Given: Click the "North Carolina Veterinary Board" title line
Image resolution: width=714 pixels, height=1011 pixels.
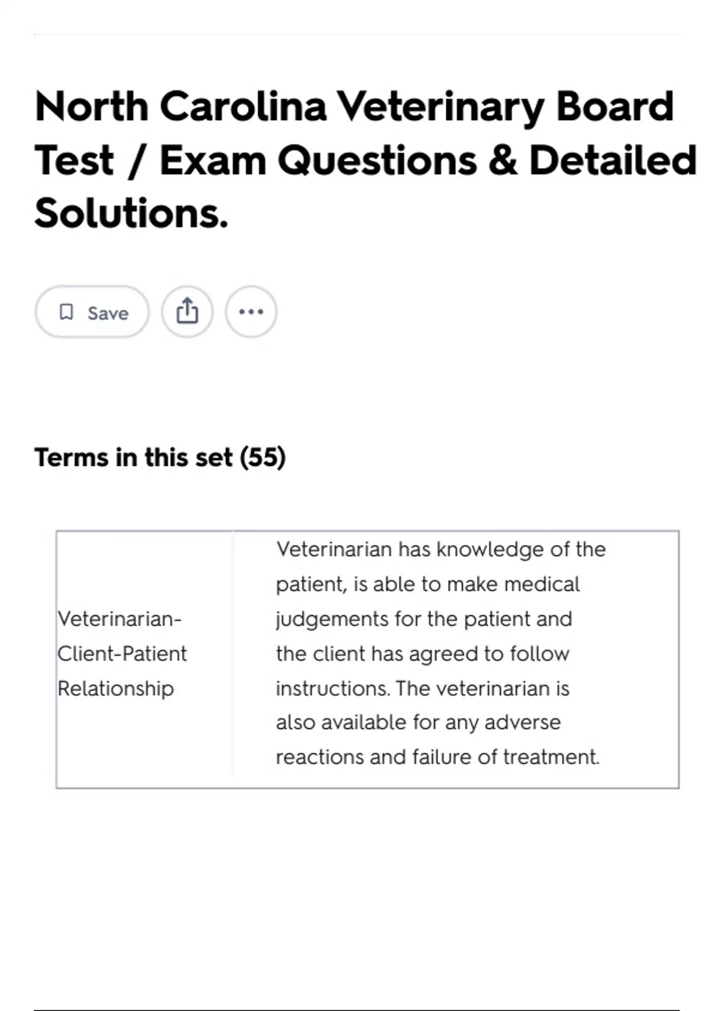Looking at the screenshot, I should pos(353,106).
